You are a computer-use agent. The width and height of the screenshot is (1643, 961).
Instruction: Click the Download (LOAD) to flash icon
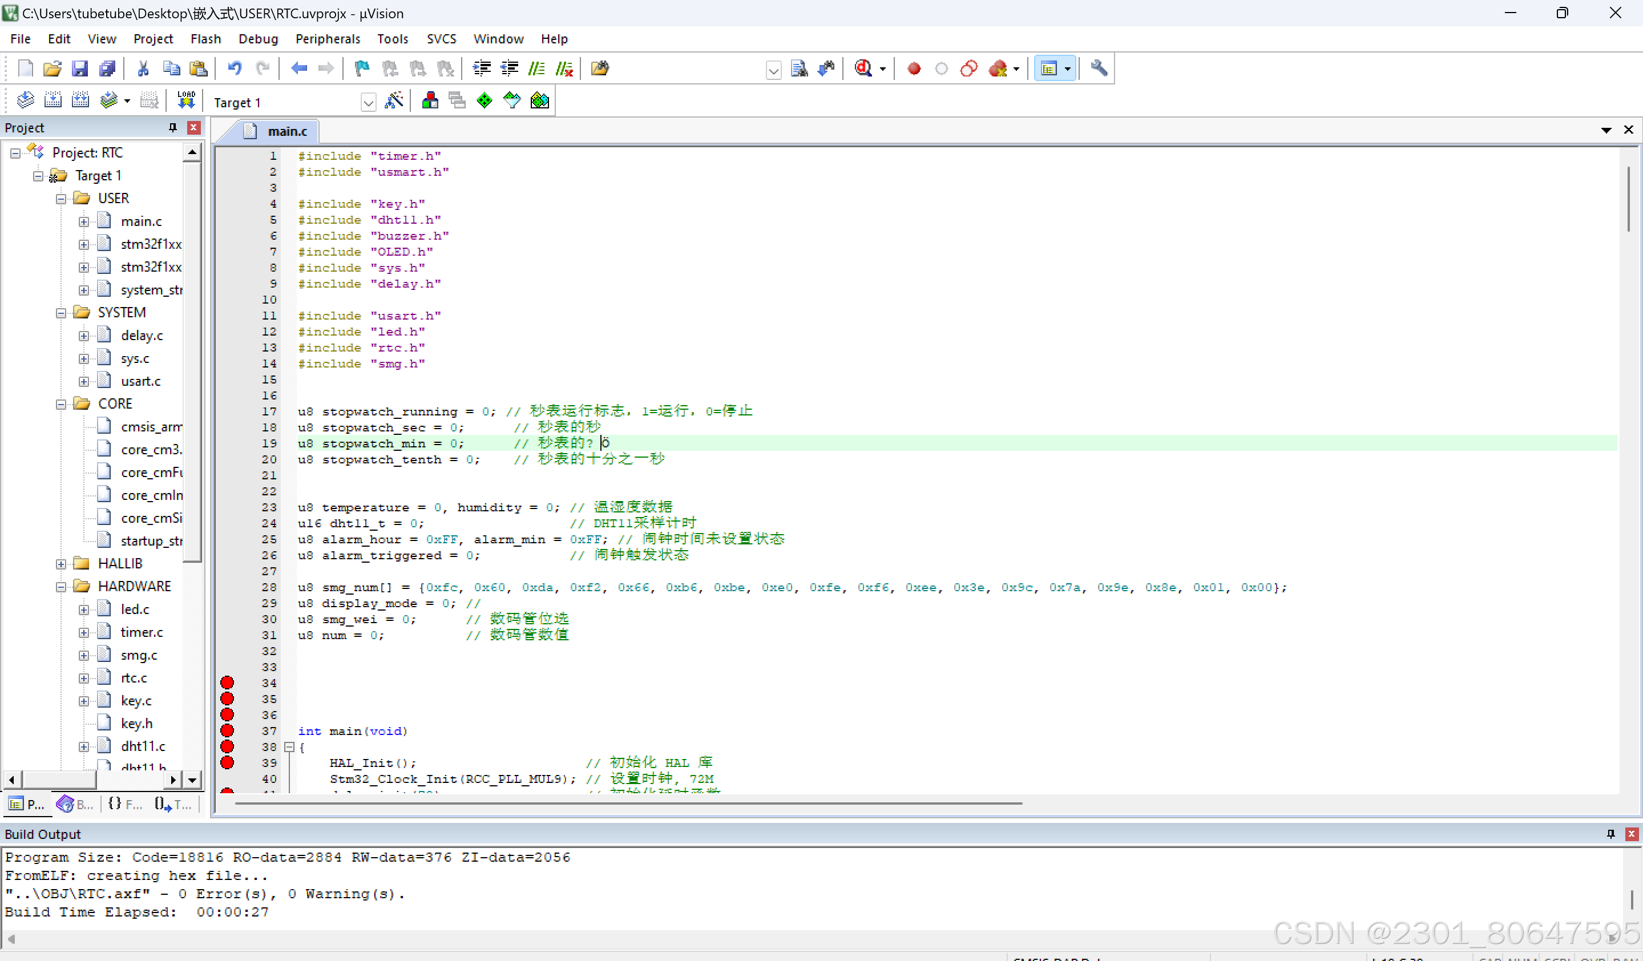pos(186,100)
